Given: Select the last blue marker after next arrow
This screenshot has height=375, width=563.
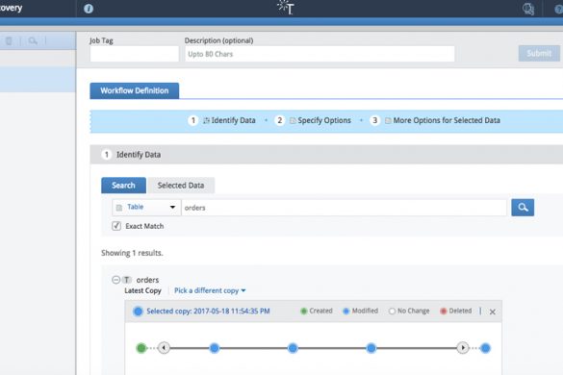Looking at the screenshot, I should click(x=485, y=348).
